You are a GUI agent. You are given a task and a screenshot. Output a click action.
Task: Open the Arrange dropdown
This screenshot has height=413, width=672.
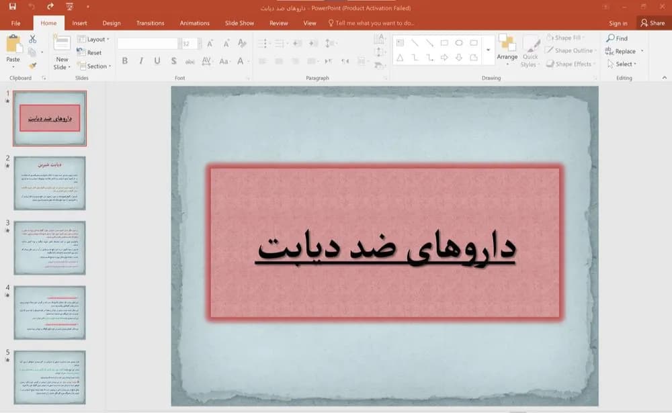507,50
